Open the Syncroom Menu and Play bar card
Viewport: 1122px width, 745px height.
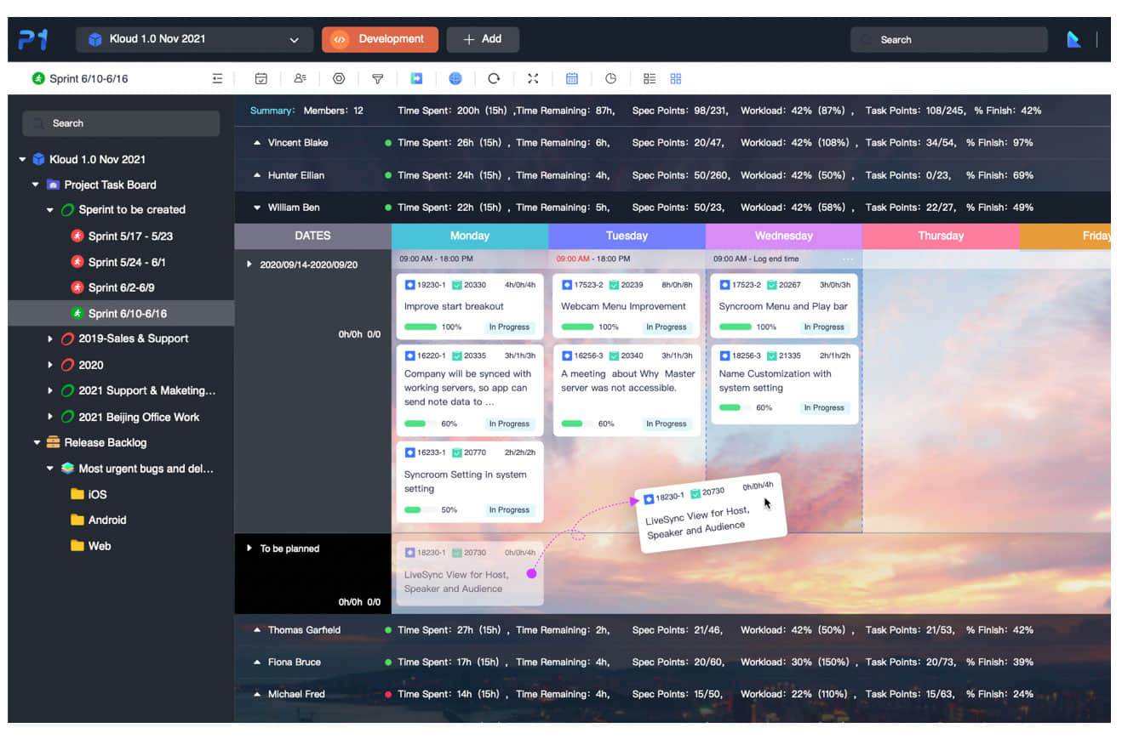click(782, 306)
